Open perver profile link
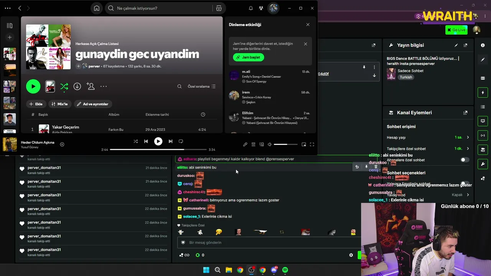The width and height of the screenshot is (491, 276). [94, 66]
